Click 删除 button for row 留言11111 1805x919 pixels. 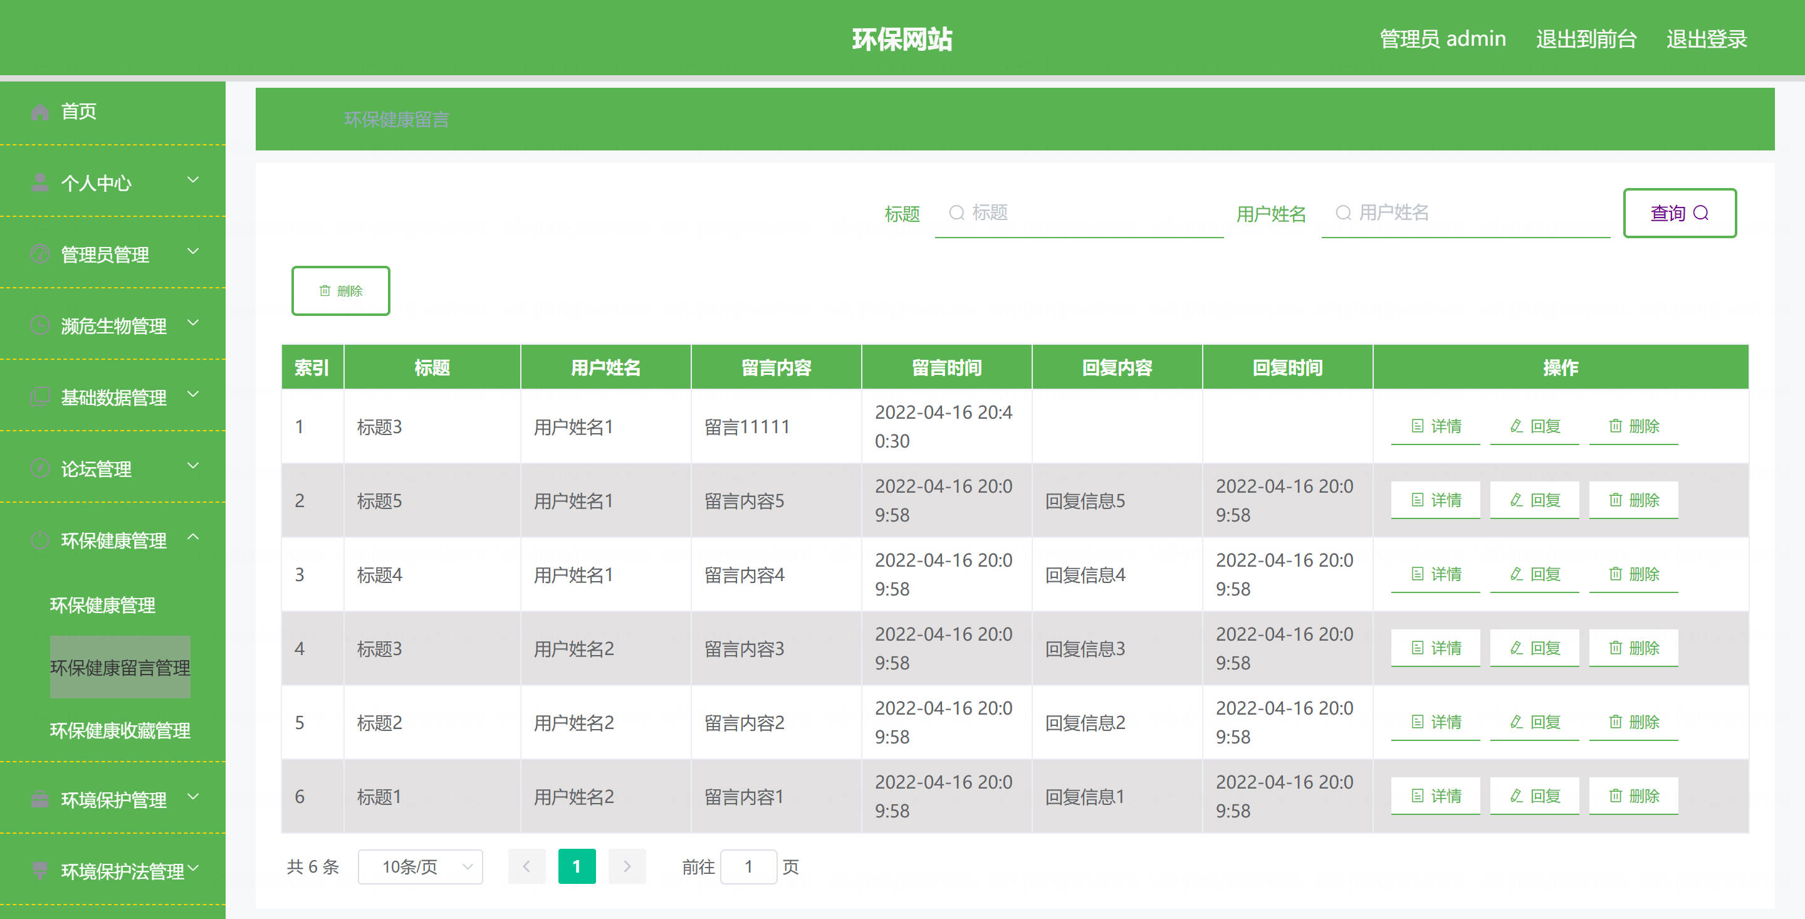click(x=1633, y=426)
